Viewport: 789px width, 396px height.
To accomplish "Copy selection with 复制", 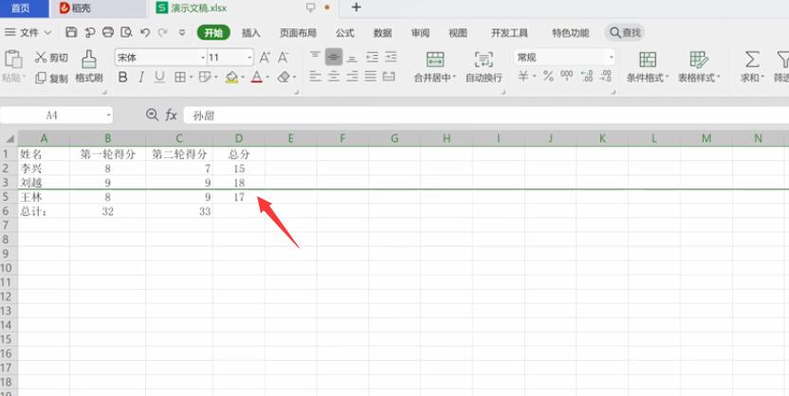I will pyautogui.click(x=51, y=78).
